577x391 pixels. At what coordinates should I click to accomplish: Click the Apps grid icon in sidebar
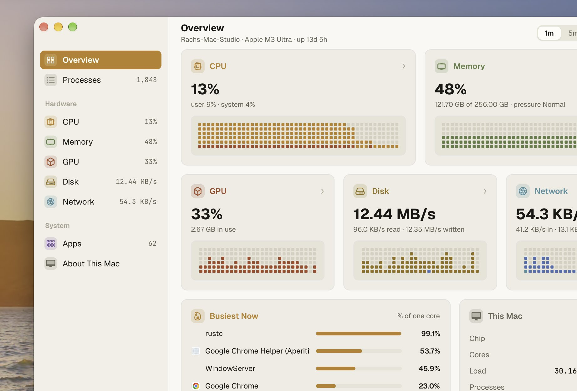tap(51, 244)
